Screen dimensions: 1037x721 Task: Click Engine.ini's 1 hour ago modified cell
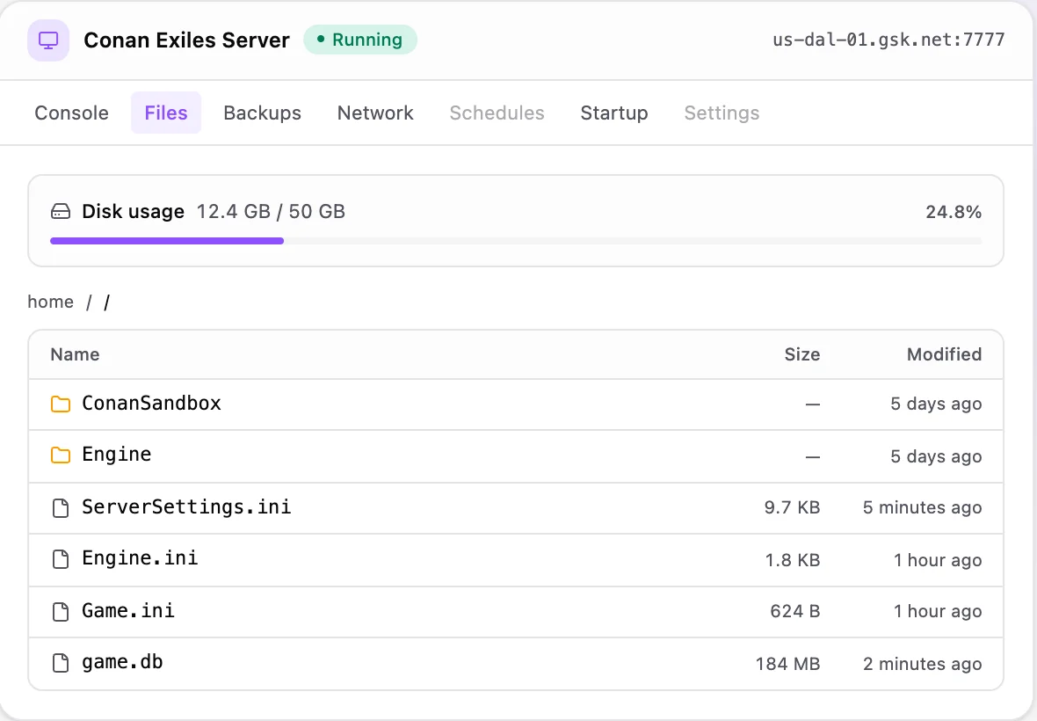[x=938, y=560]
